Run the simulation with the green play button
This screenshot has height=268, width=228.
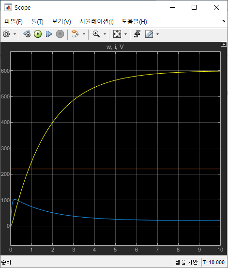click(x=38, y=34)
